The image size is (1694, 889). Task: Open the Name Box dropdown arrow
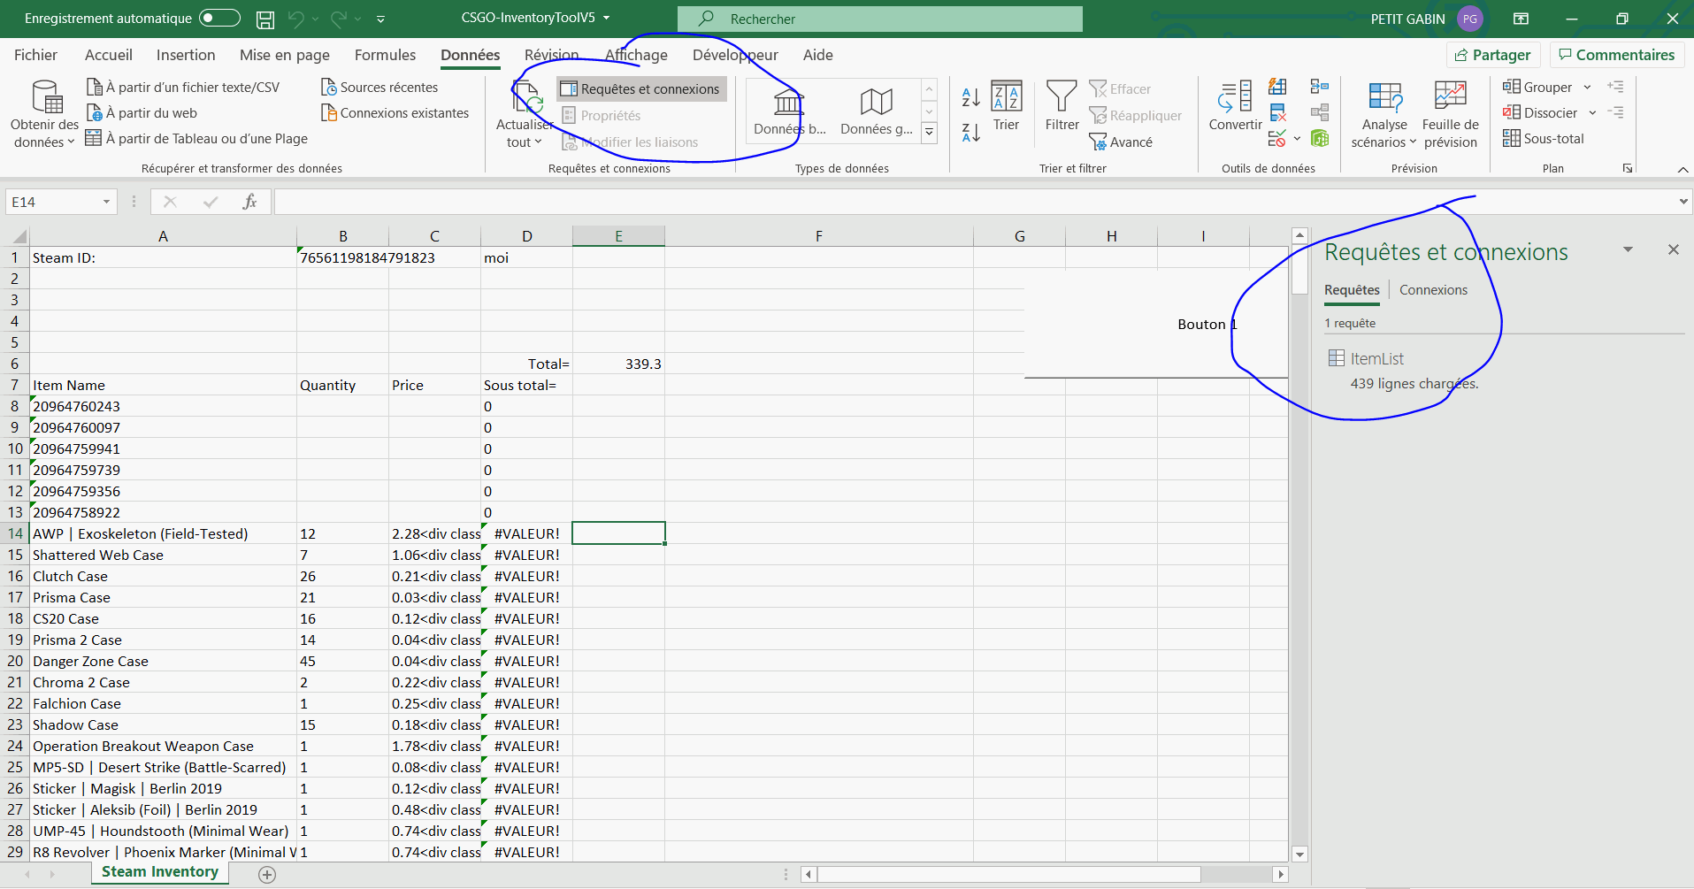click(106, 202)
